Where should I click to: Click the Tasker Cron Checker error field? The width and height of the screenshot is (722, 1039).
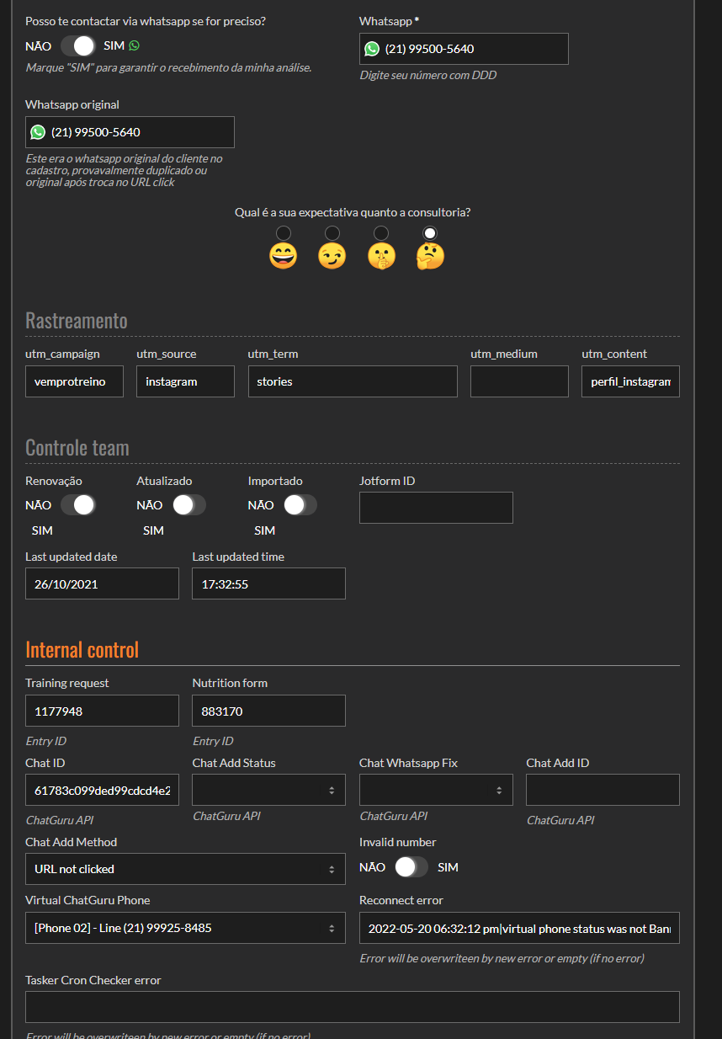click(x=353, y=1007)
